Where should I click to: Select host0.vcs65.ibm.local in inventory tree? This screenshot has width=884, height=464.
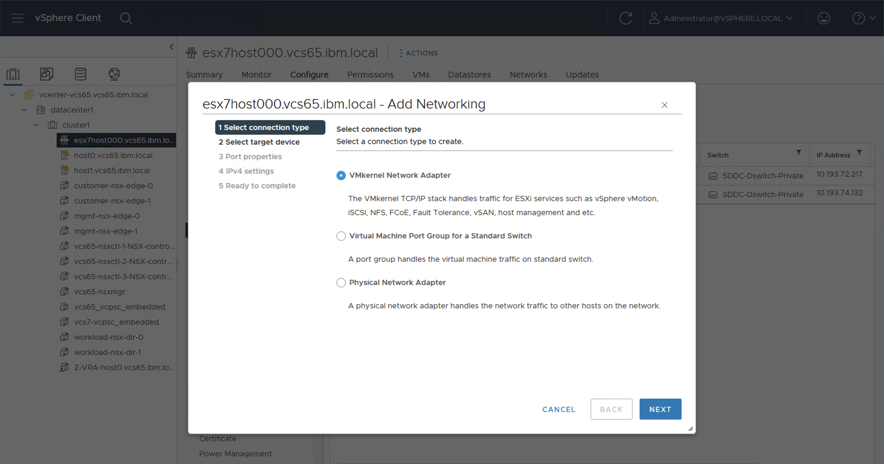[113, 155]
